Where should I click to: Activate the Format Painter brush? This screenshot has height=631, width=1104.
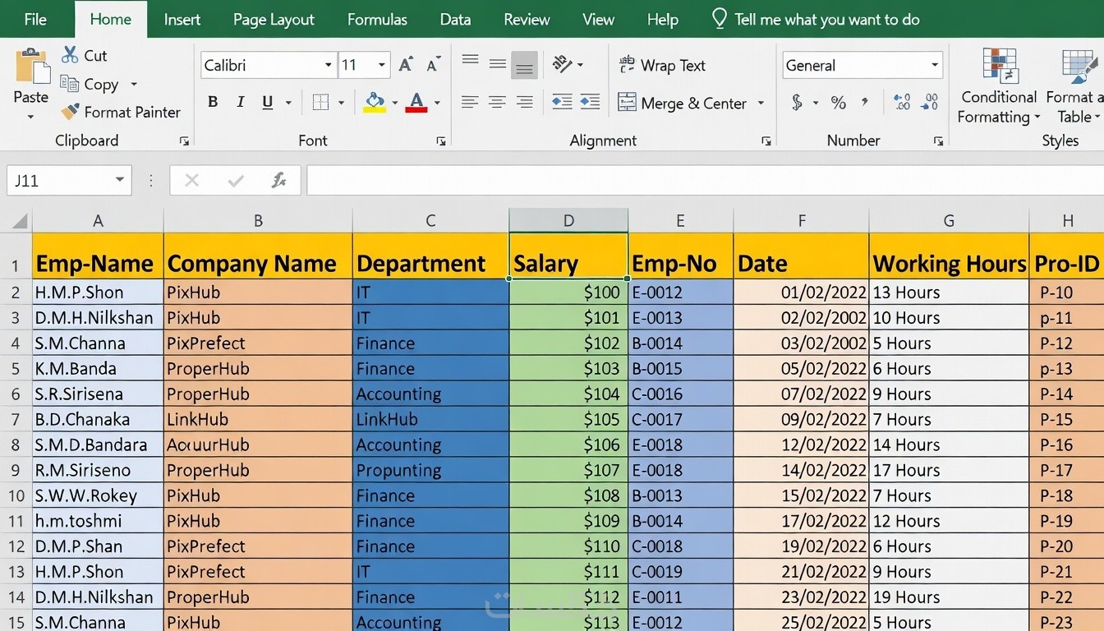(x=70, y=112)
